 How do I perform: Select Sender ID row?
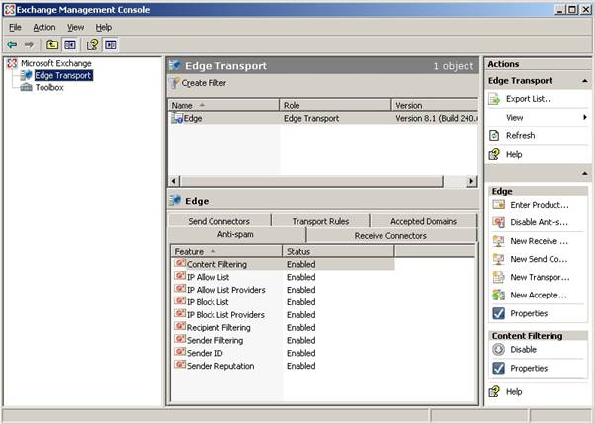coord(283,354)
